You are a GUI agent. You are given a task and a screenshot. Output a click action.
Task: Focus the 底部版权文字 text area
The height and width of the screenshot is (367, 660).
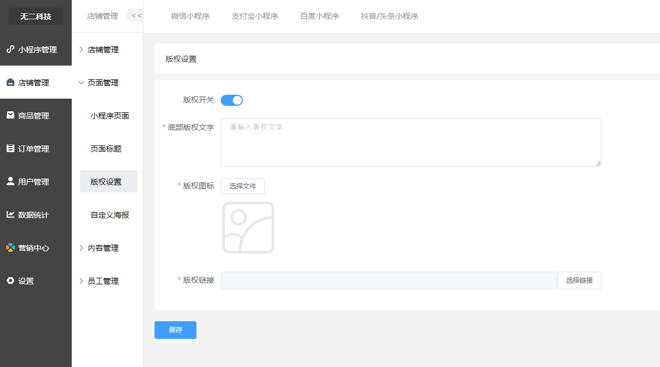pyautogui.click(x=411, y=143)
